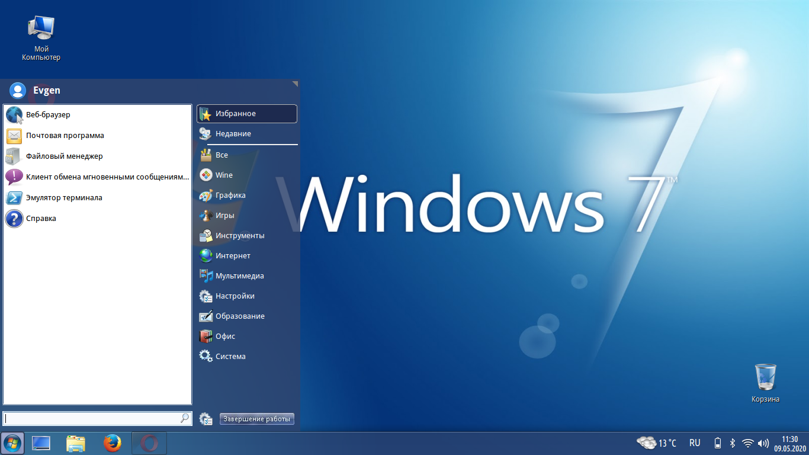This screenshot has width=809, height=455.
Task: Select the Избранное category
Action: pos(247,114)
